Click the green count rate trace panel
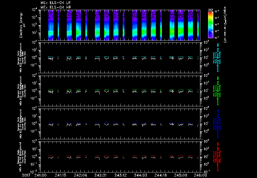Viewport: 257px width, 178px height. coord(120,91)
